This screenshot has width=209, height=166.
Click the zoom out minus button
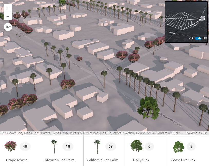click(8, 16)
